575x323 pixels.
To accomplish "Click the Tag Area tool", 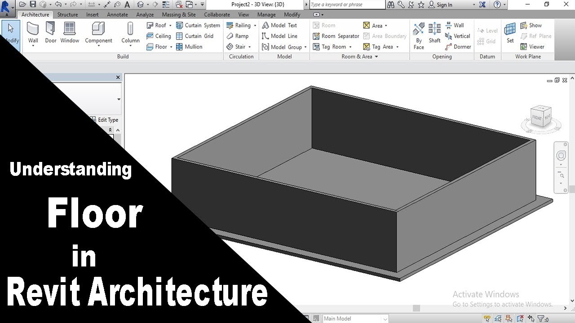I will click(x=378, y=47).
